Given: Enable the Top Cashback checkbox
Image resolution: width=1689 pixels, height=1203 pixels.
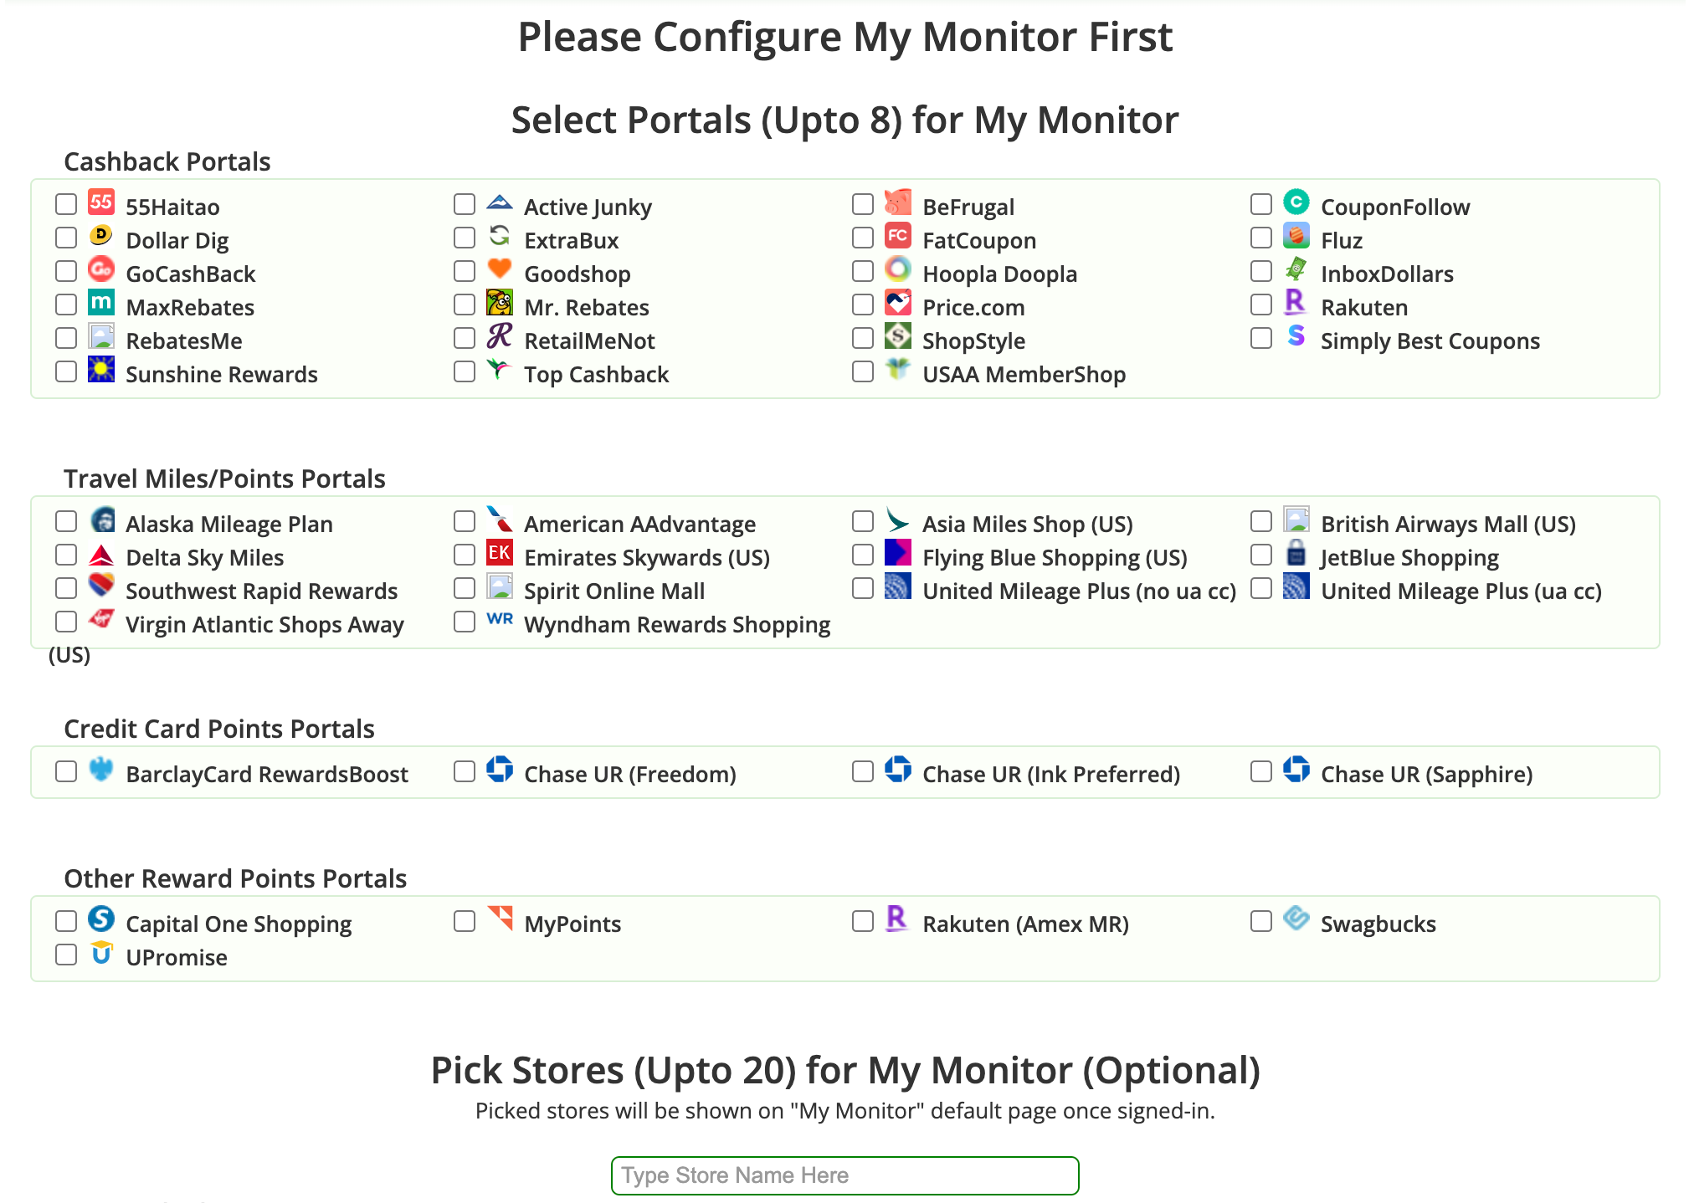Looking at the screenshot, I should [x=465, y=371].
